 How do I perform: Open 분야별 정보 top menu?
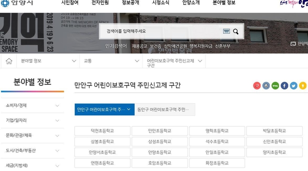point(224,3)
